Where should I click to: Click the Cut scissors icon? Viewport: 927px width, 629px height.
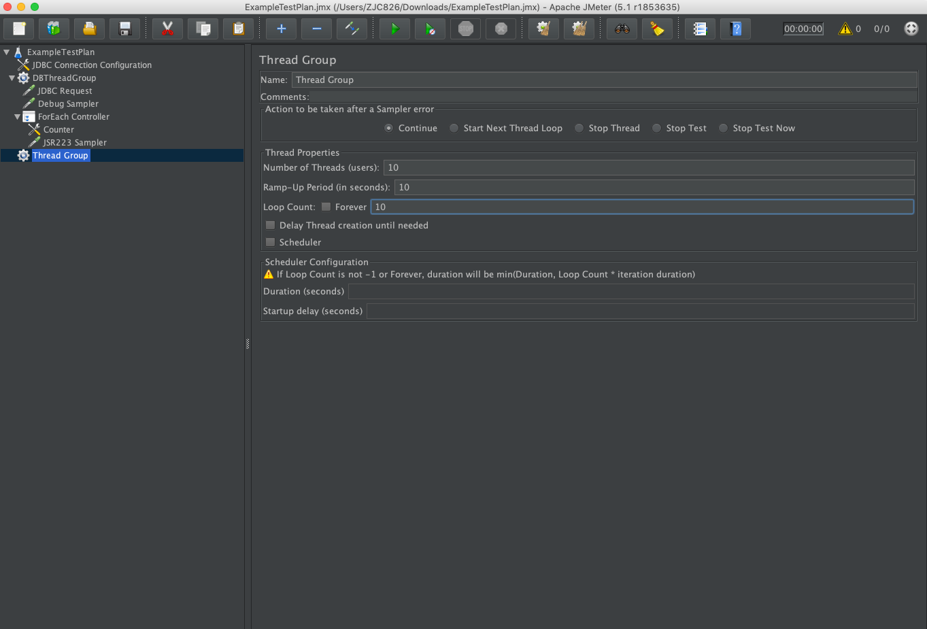click(167, 29)
